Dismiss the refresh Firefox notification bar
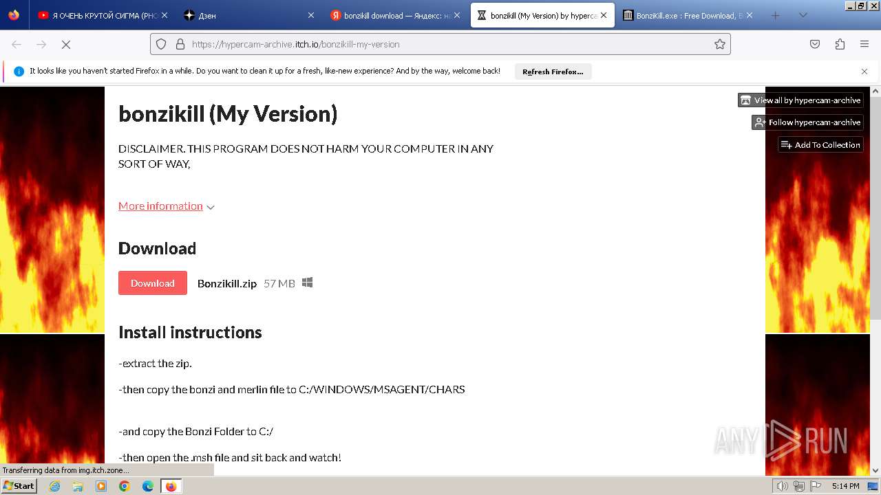 tap(864, 71)
